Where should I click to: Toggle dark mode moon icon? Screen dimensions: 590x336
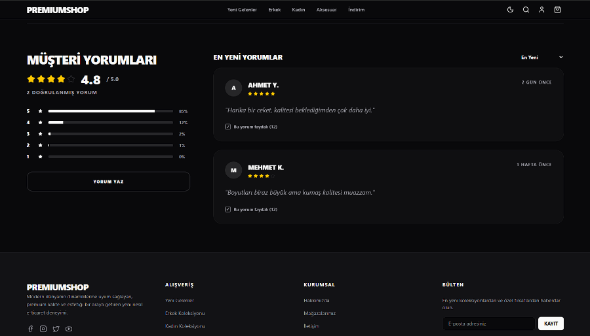[x=511, y=10]
